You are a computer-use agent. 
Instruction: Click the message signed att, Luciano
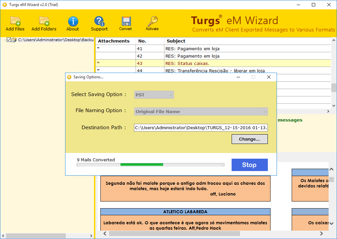tap(185, 189)
